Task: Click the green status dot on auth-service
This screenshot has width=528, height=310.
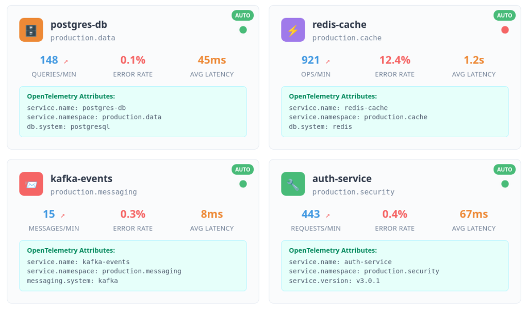Action: [505, 183]
